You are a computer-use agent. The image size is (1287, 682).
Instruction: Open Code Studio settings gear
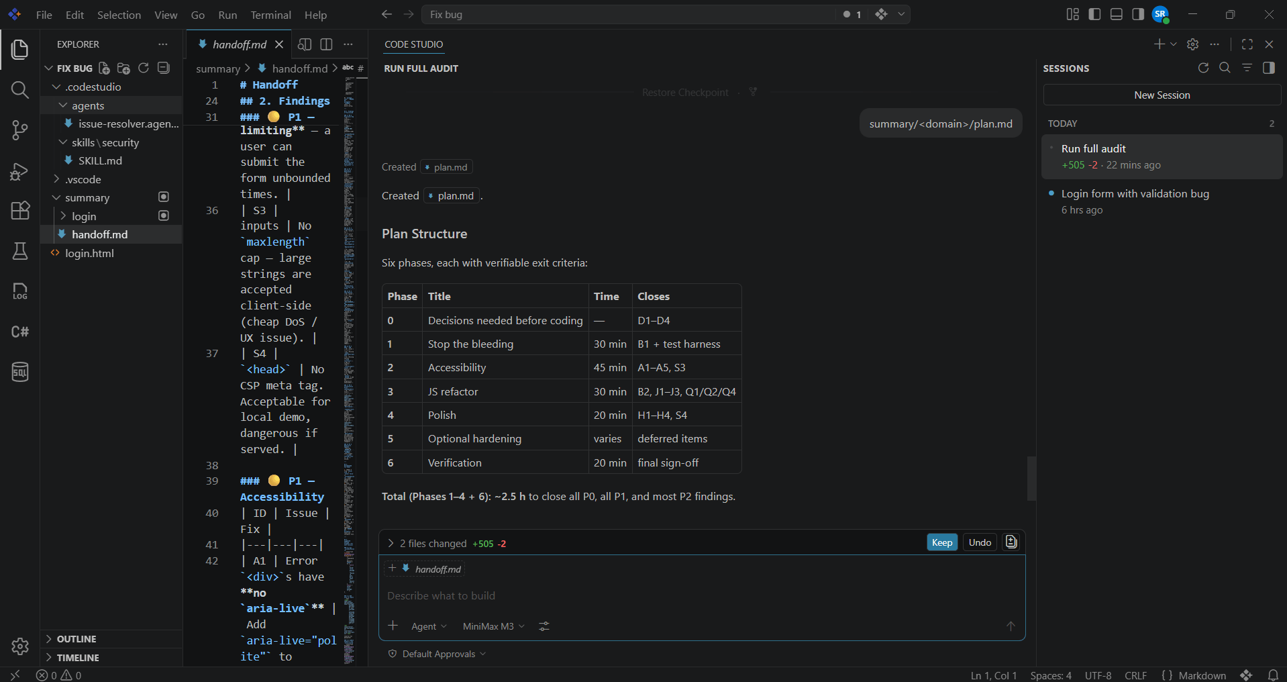[1192, 44]
